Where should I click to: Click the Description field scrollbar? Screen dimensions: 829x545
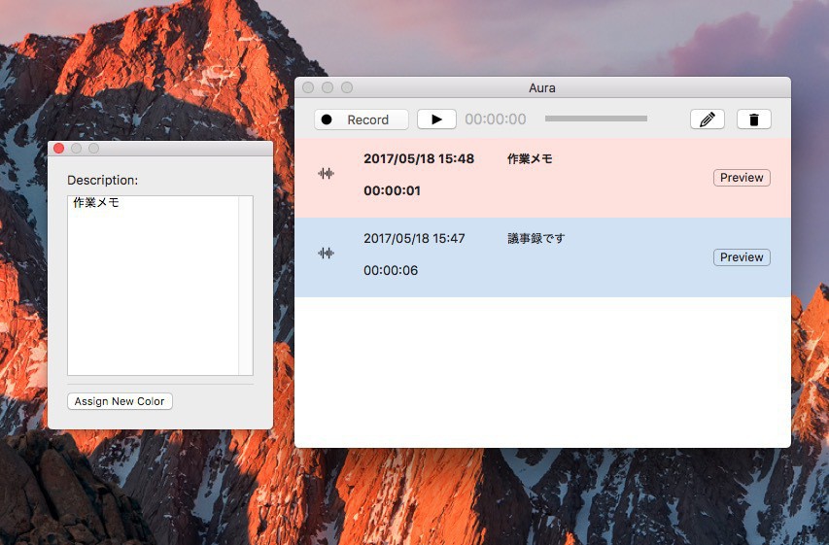245,286
